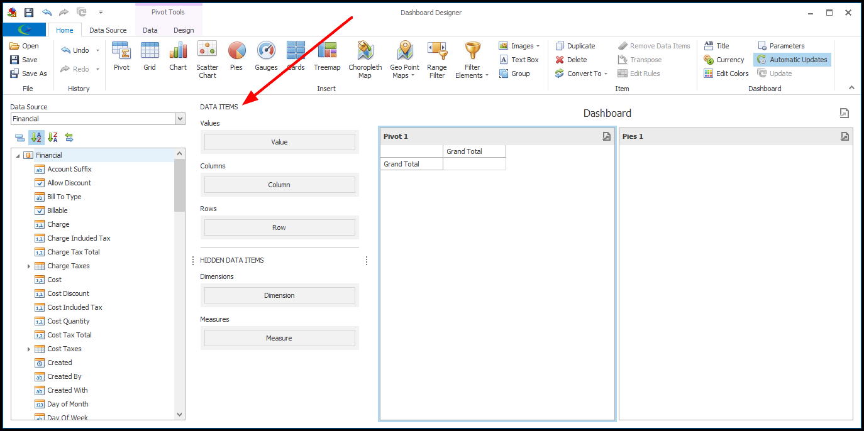The width and height of the screenshot is (864, 431).
Task: Select the Pivot 1 title bar
Action: click(x=497, y=136)
